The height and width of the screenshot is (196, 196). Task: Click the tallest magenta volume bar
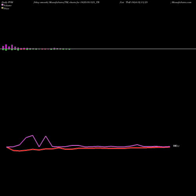[x=6, y=47]
